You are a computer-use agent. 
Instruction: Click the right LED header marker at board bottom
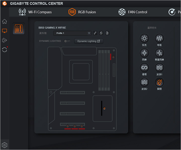82,126
